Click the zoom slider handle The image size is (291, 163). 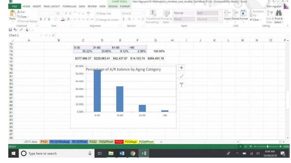pos(267,146)
